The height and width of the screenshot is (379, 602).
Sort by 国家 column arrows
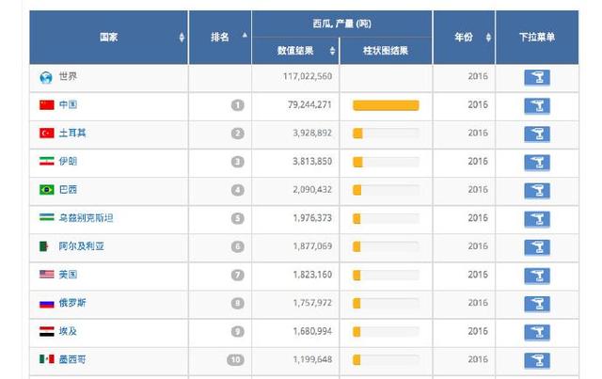click(182, 38)
